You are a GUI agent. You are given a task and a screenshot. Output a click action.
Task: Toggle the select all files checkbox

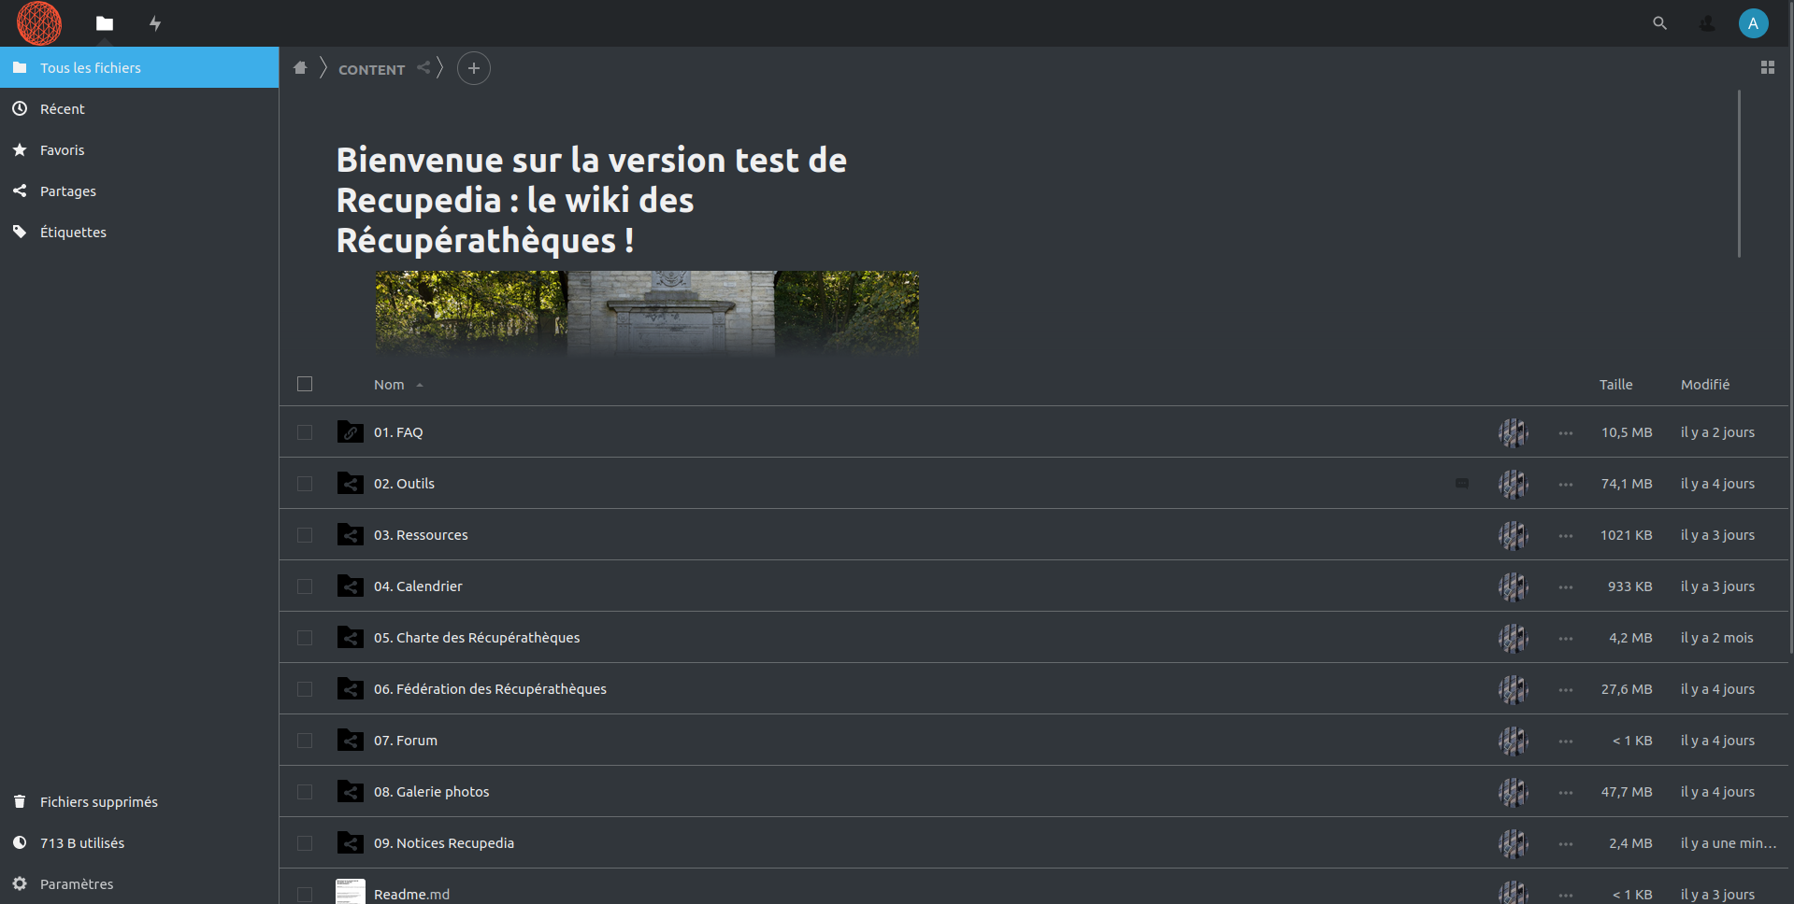point(305,384)
